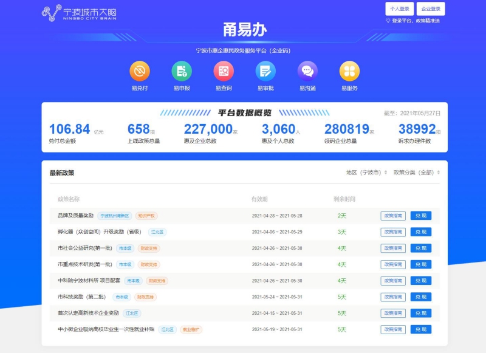
Task: Open 政策指南 for 中科院宁波材料所 项目配套
Action: pos(393,281)
